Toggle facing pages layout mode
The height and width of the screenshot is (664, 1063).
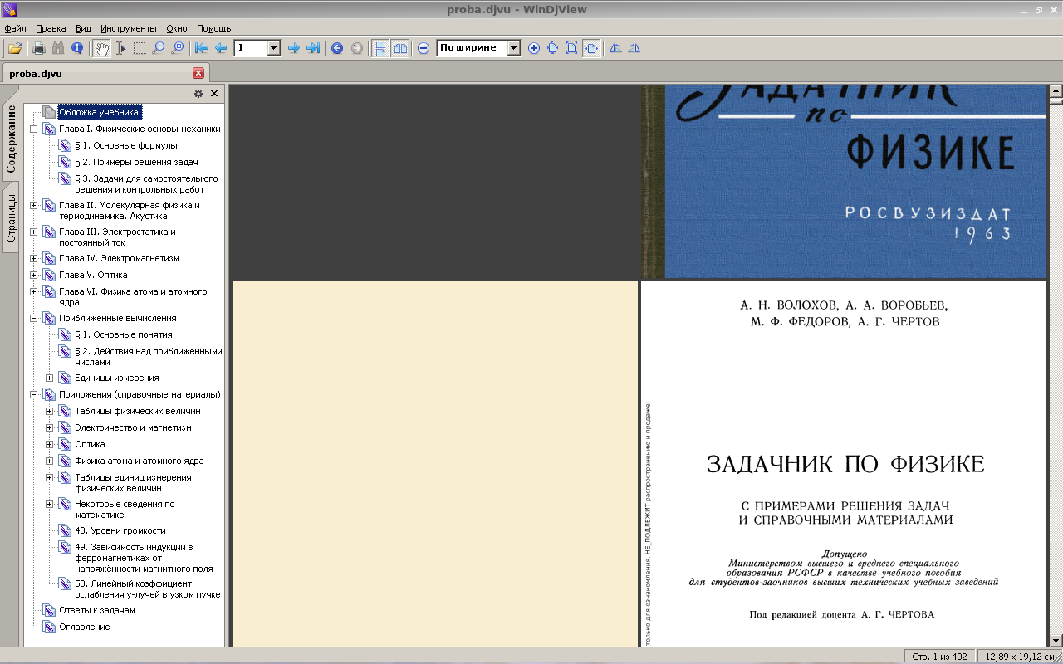[400, 48]
